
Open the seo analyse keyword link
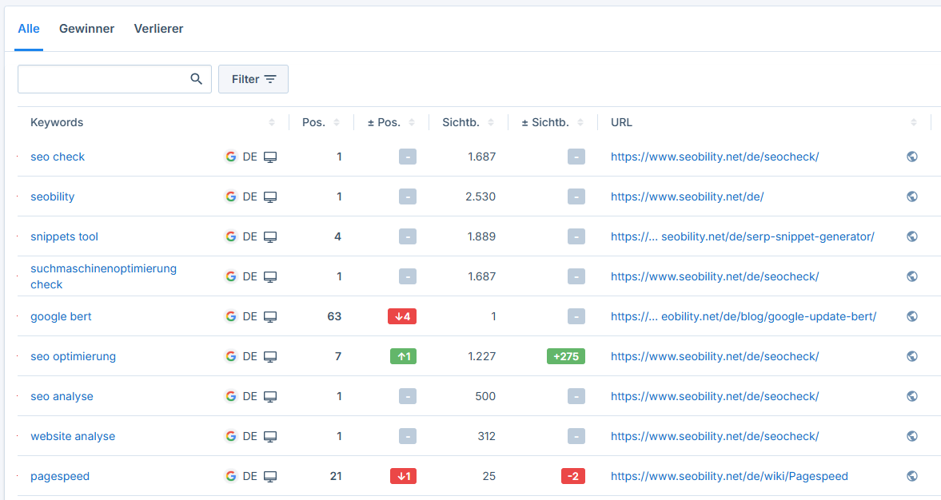click(x=62, y=396)
